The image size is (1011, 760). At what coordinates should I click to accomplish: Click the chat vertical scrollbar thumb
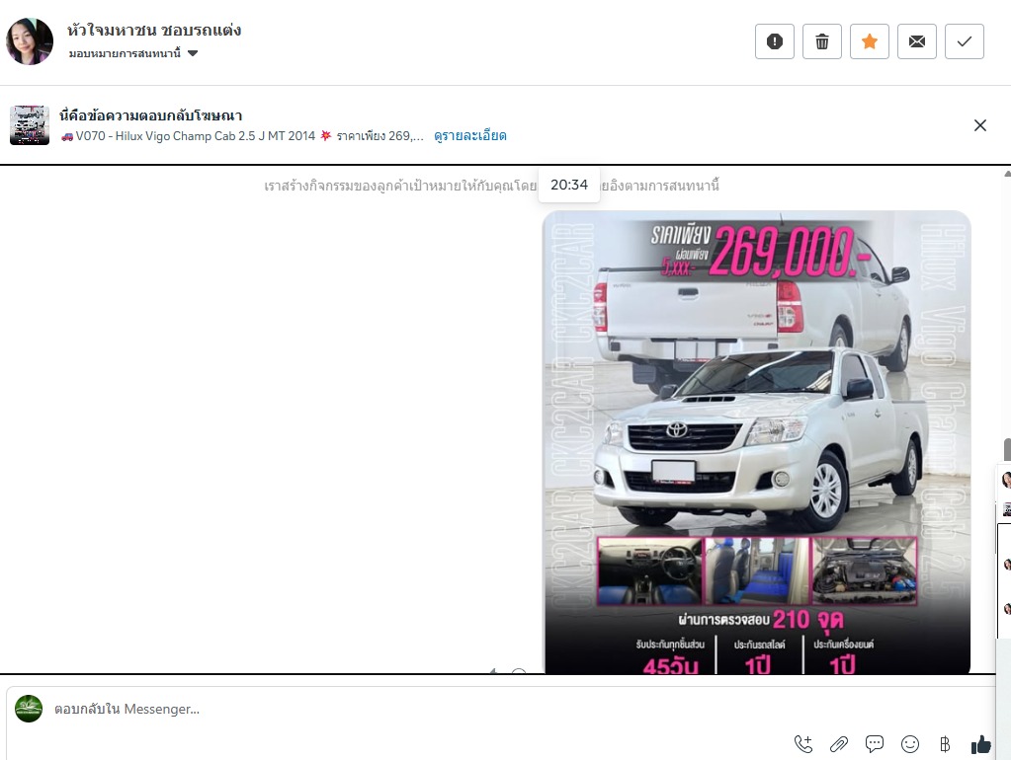(1007, 449)
